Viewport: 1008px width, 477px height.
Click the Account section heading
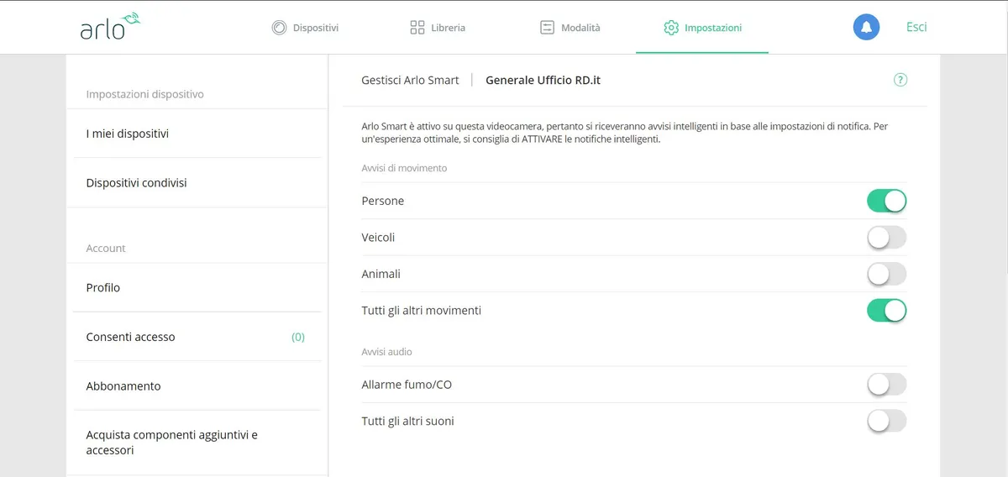[106, 249]
